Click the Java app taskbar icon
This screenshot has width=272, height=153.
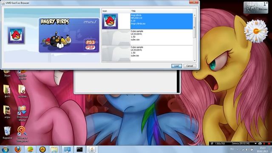pos(92,149)
